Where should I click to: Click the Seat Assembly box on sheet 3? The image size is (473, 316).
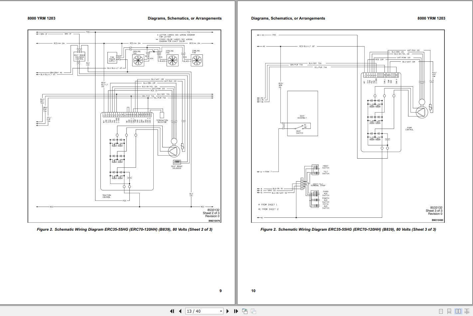pos(302,113)
